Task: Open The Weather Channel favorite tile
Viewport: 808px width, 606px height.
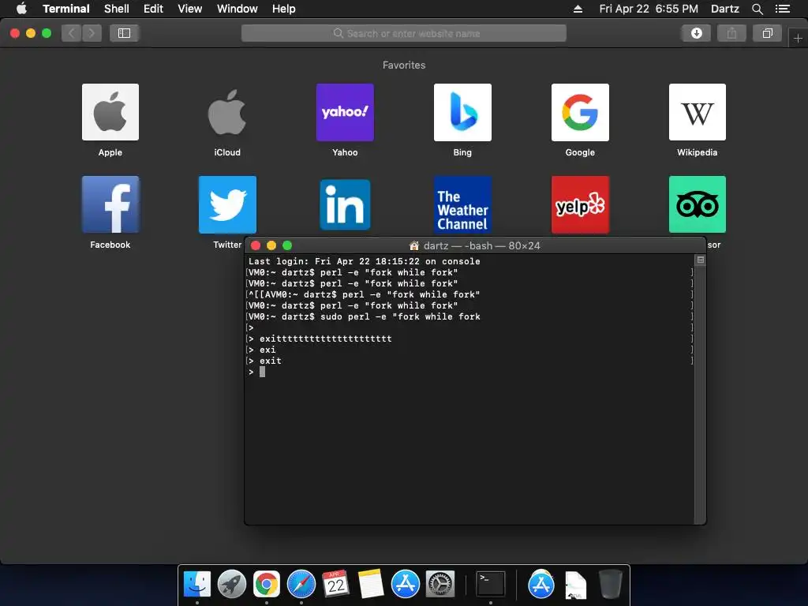Action: (x=462, y=204)
